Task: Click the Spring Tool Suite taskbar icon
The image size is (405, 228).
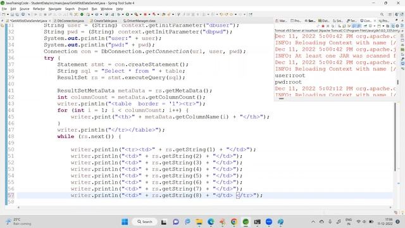Action: point(246,222)
